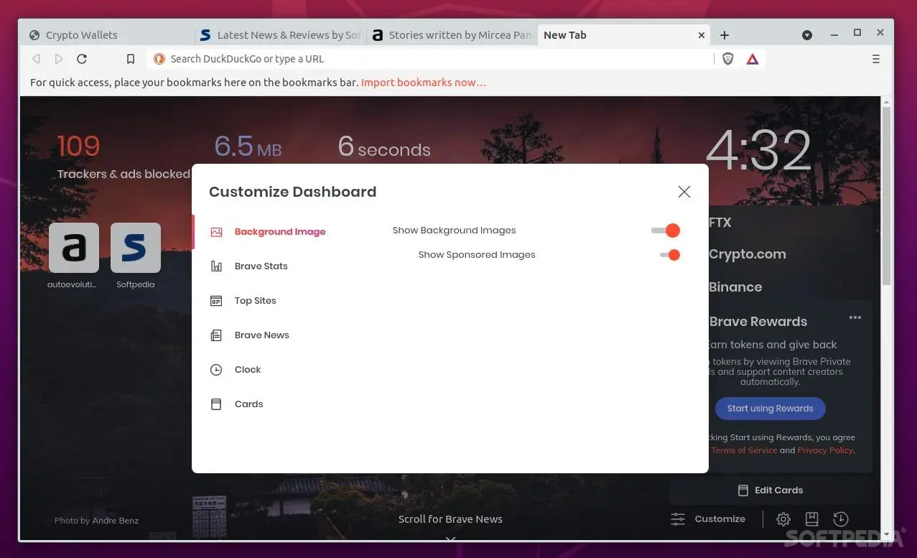Click the Customize text button

tap(720, 519)
